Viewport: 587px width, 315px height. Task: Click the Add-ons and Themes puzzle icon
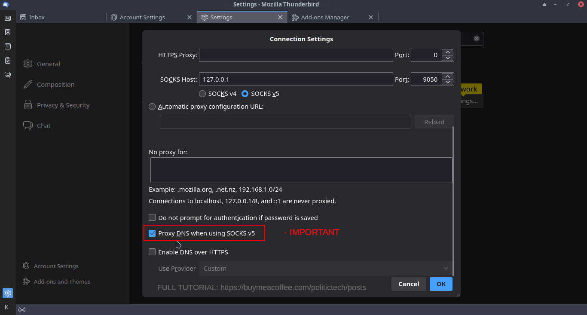coord(26,281)
